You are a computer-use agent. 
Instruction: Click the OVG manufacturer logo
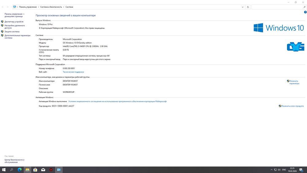[296, 47]
